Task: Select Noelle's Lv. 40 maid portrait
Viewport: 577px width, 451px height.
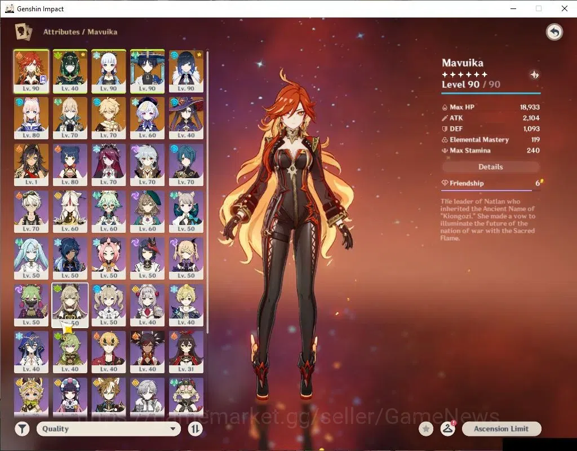Action: click(x=147, y=305)
